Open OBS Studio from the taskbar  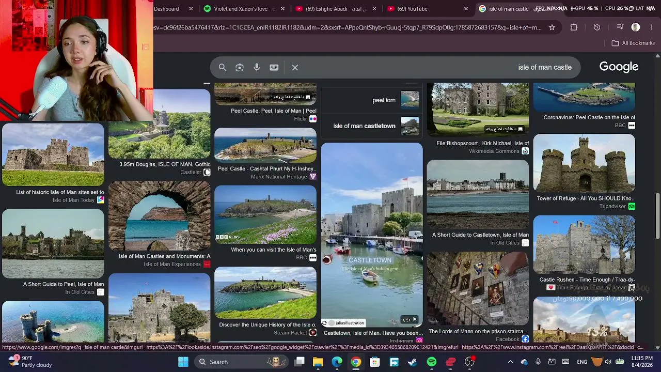tap(469, 362)
